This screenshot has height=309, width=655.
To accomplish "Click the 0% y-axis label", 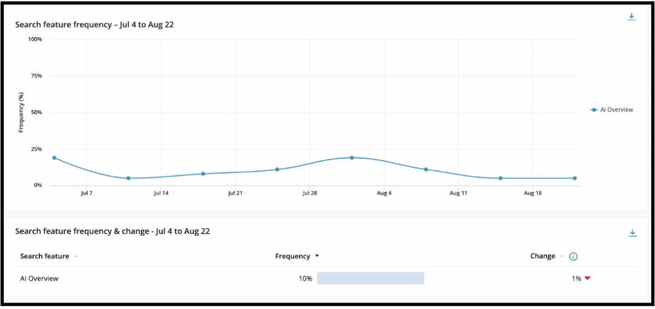I will point(38,186).
